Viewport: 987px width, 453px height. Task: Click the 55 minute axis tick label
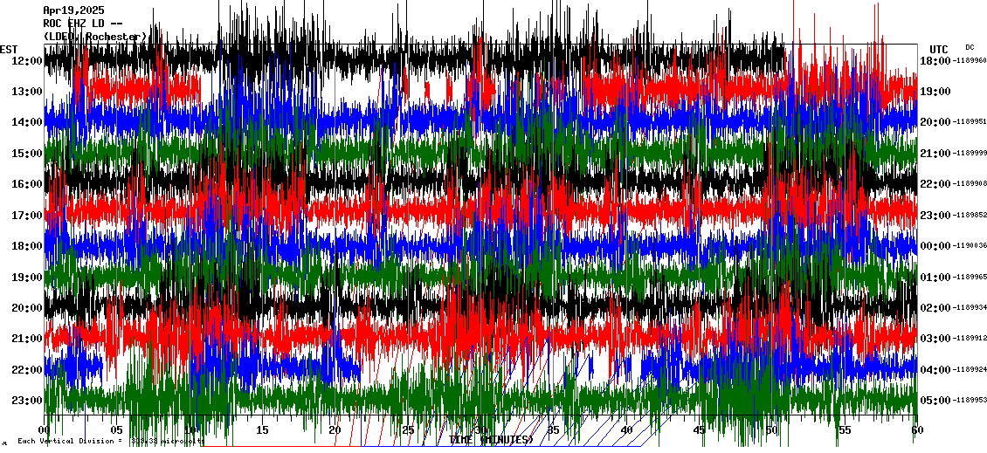tap(845, 430)
